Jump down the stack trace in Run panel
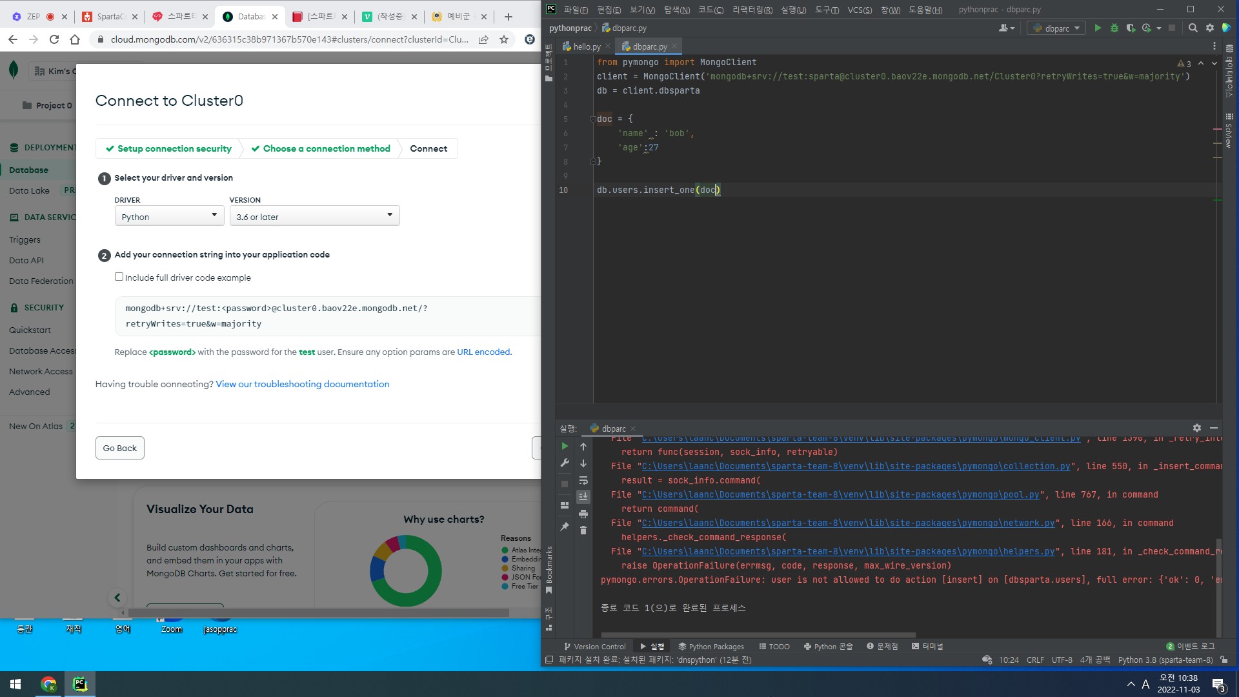The height and width of the screenshot is (697, 1239). point(583,463)
